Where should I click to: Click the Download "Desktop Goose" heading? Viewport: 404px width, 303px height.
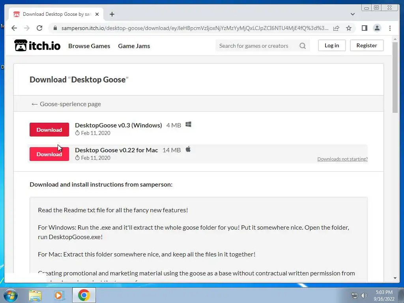point(79,79)
